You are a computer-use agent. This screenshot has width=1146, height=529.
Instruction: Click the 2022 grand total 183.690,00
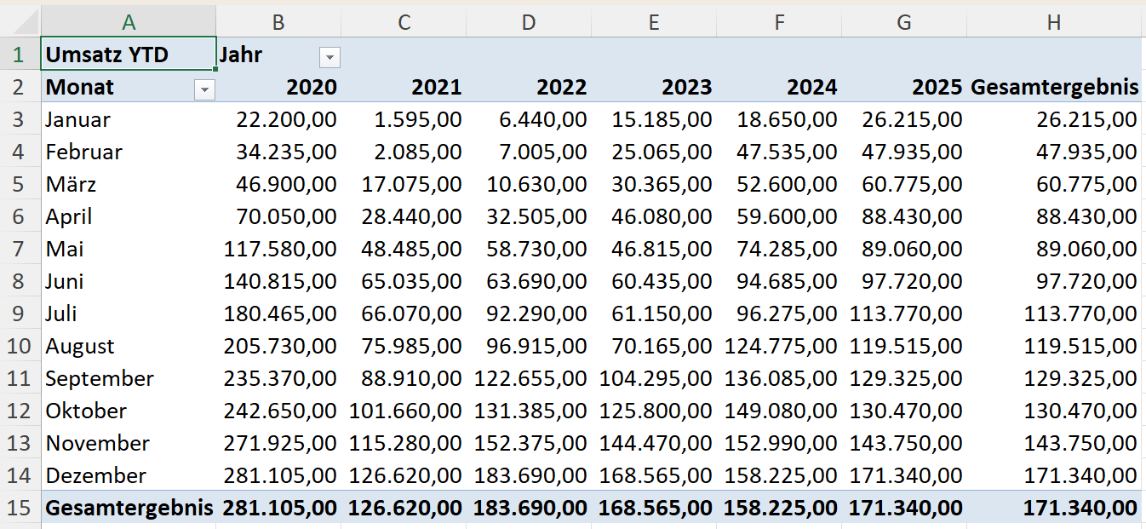pyautogui.click(x=529, y=508)
